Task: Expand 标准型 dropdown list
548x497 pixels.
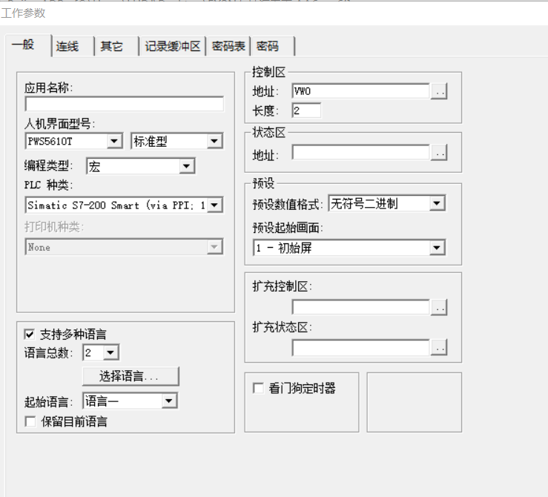Action: click(214, 142)
